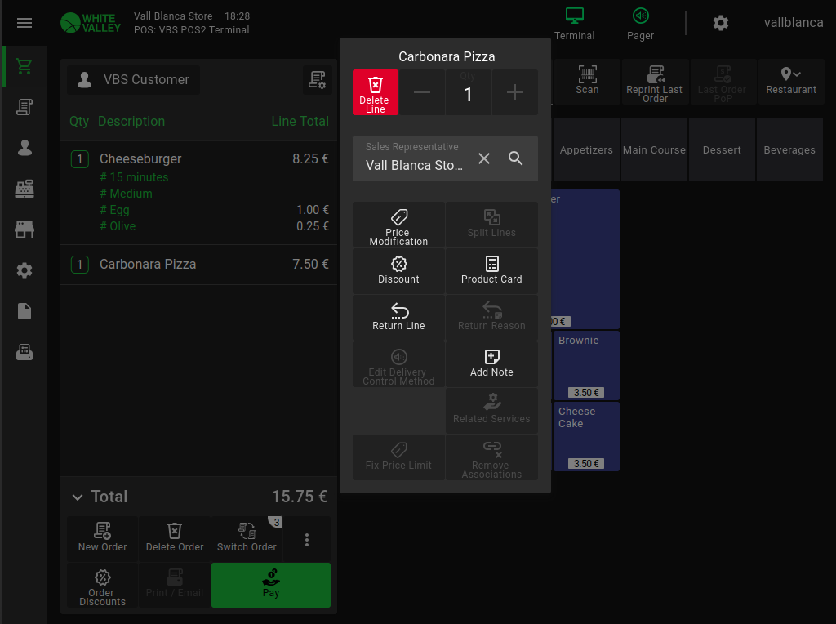Select the VBS Customer button
836x624 pixels.
tap(133, 80)
